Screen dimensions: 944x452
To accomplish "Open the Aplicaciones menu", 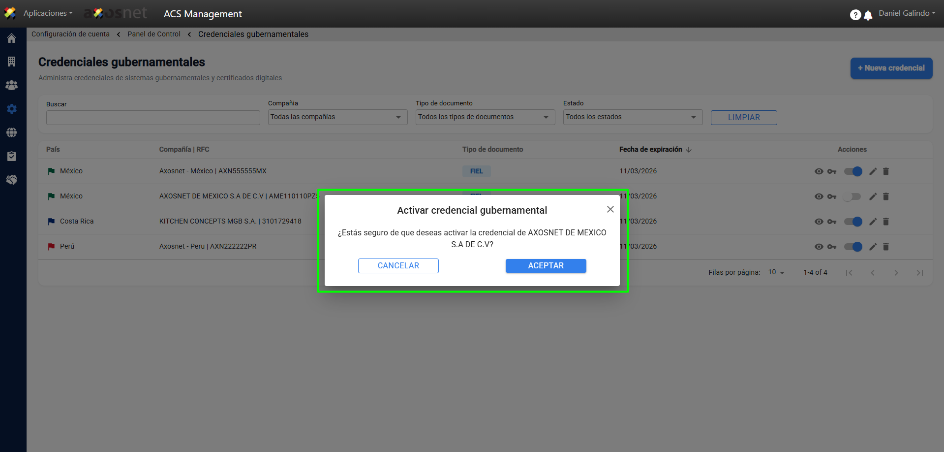I will point(48,13).
